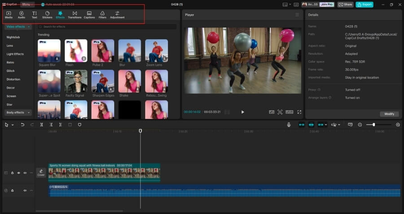Open the Ratio options button
404x214 pixels.
(289, 112)
